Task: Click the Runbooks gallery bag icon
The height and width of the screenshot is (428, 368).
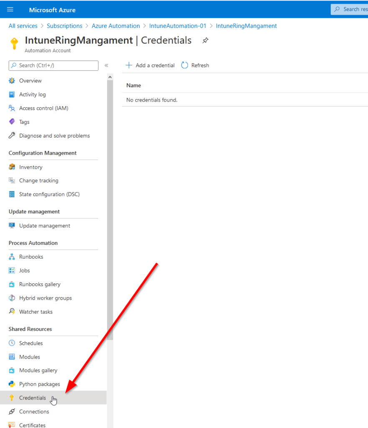Action: point(12,284)
